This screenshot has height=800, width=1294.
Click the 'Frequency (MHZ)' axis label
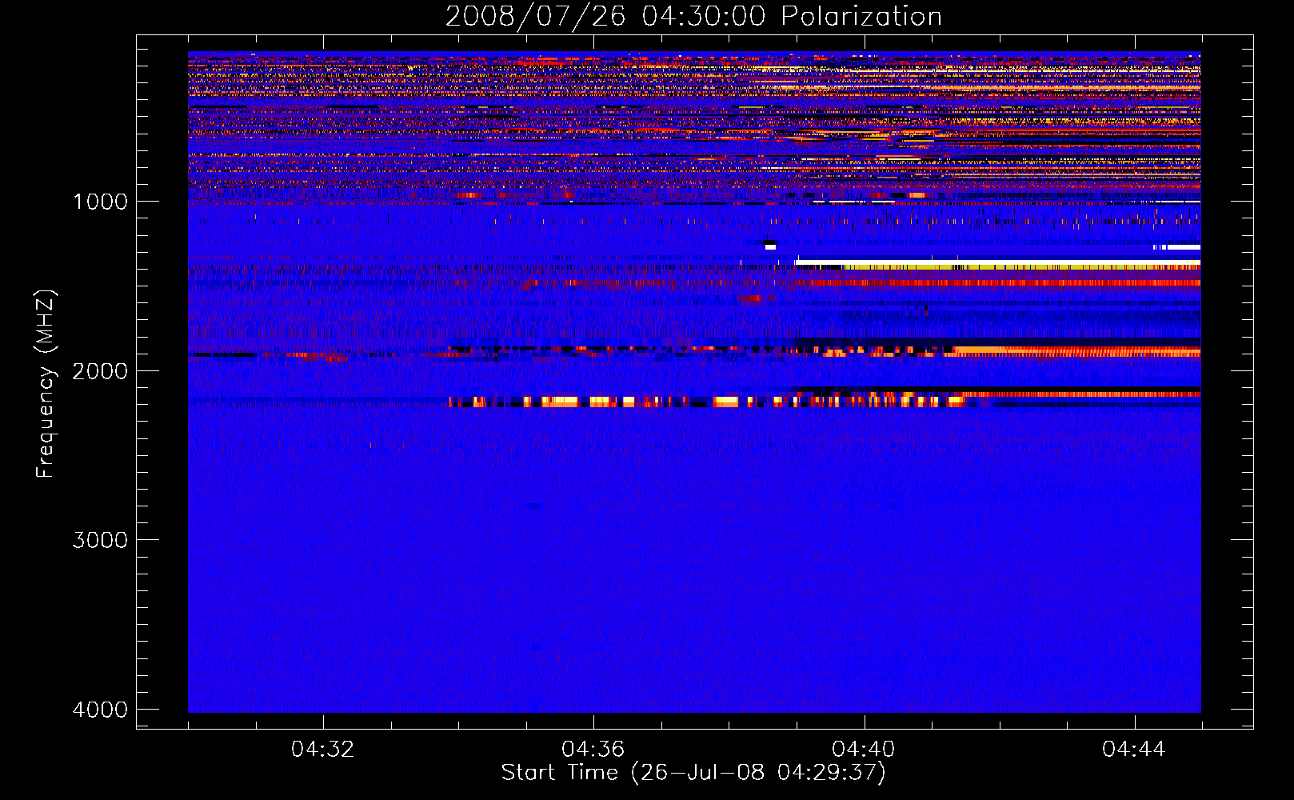pos(46,384)
